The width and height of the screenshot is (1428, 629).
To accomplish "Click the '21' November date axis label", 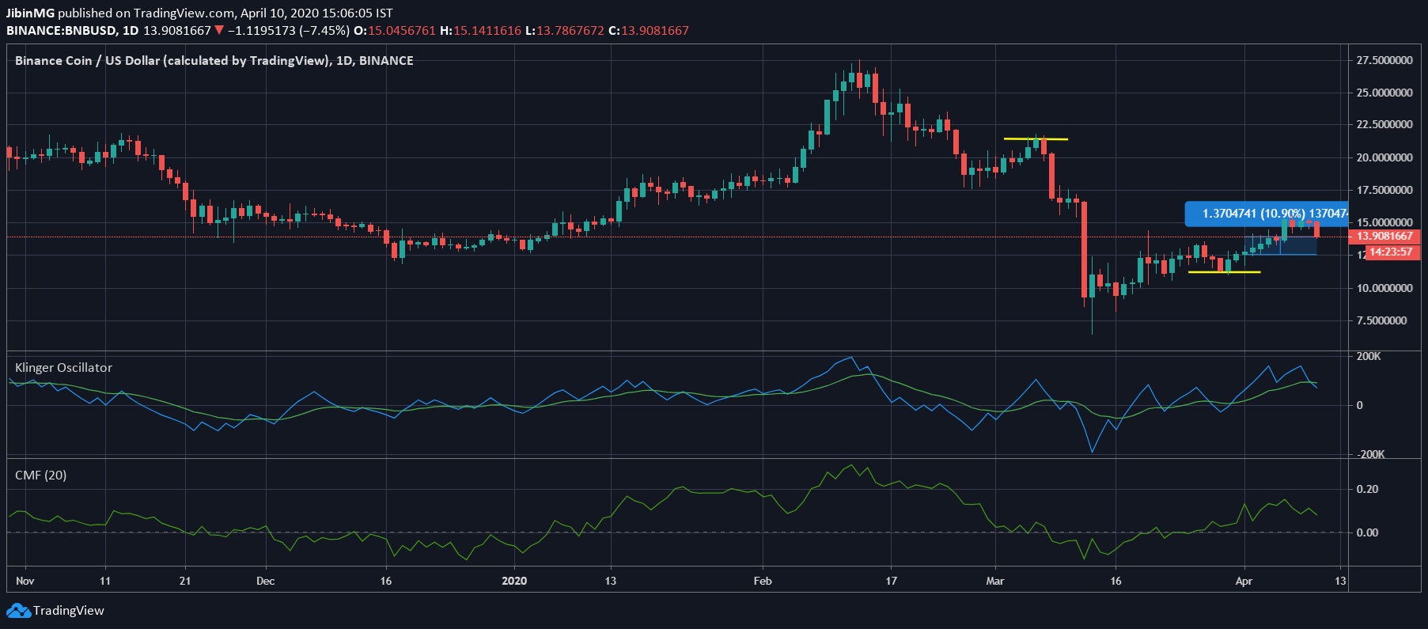I will tap(185, 582).
